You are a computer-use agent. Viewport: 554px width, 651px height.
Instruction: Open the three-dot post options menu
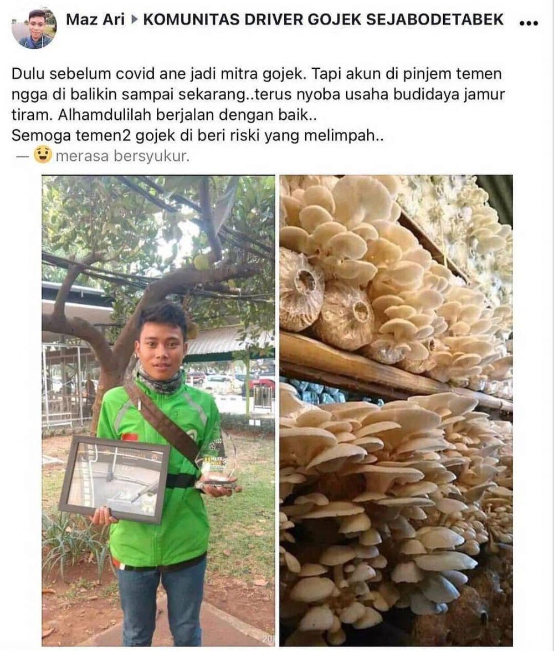pos(529,24)
